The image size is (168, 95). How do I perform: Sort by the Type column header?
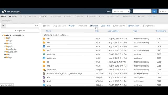[135, 31]
